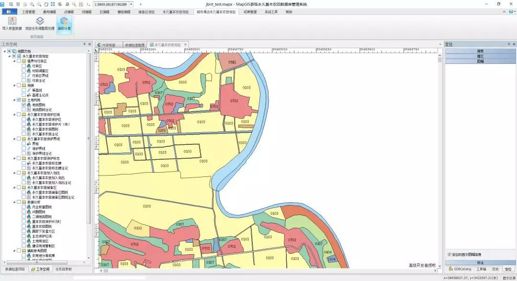Uncheck the 地类图斑 layer checkbox

[x=23, y=105]
